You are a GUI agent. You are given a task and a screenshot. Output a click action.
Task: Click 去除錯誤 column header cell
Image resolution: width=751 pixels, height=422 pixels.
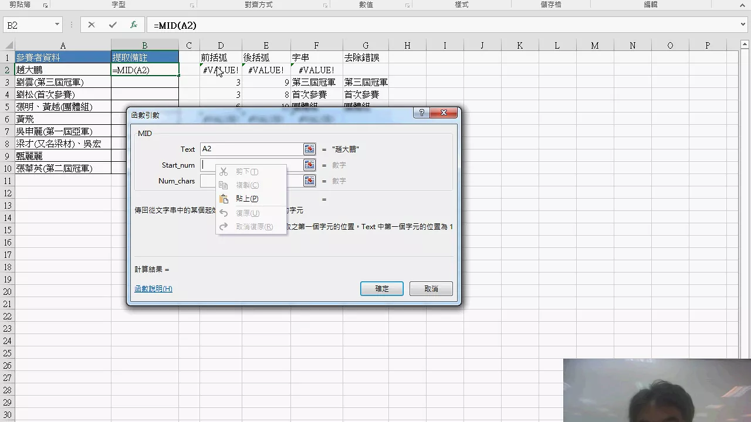click(x=366, y=57)
